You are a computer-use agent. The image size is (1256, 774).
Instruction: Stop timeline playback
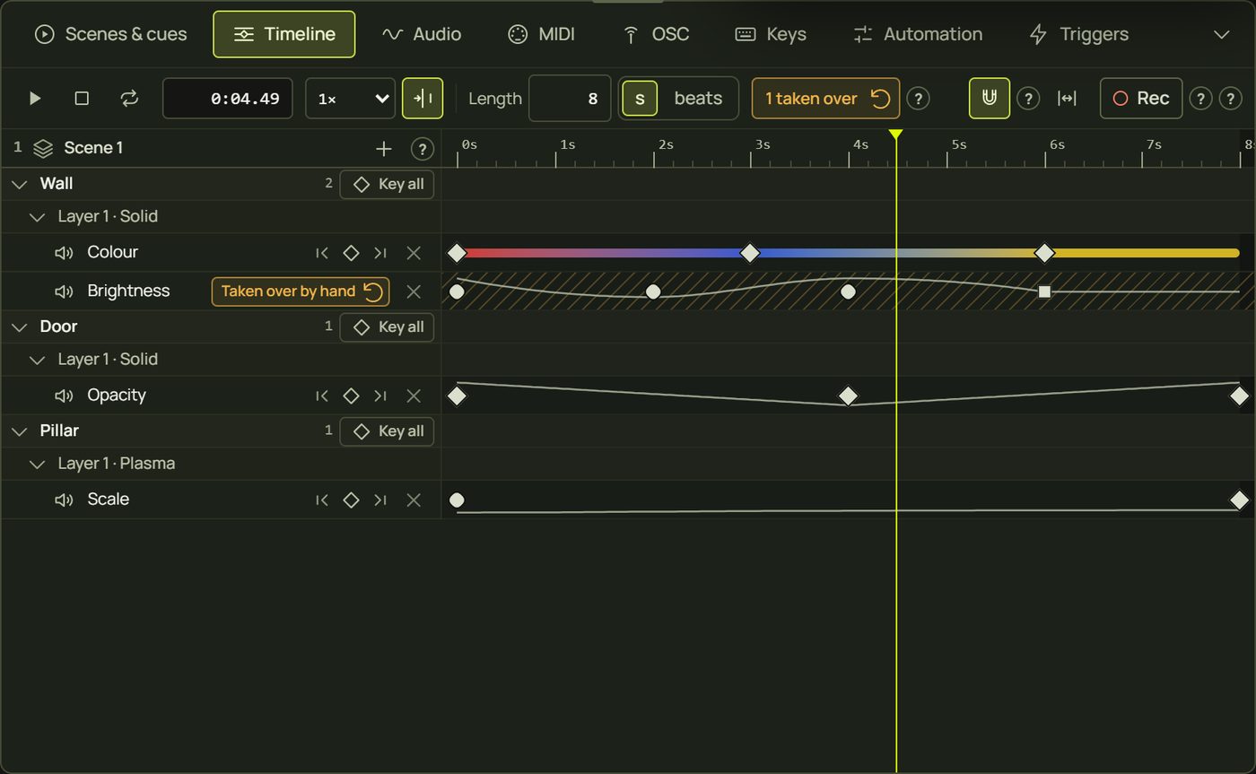[82, 99]
